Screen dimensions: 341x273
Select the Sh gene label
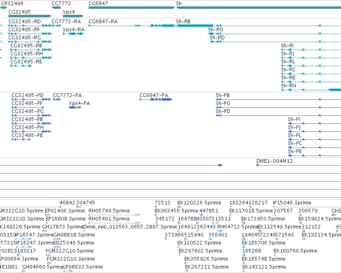click(179, 4)
